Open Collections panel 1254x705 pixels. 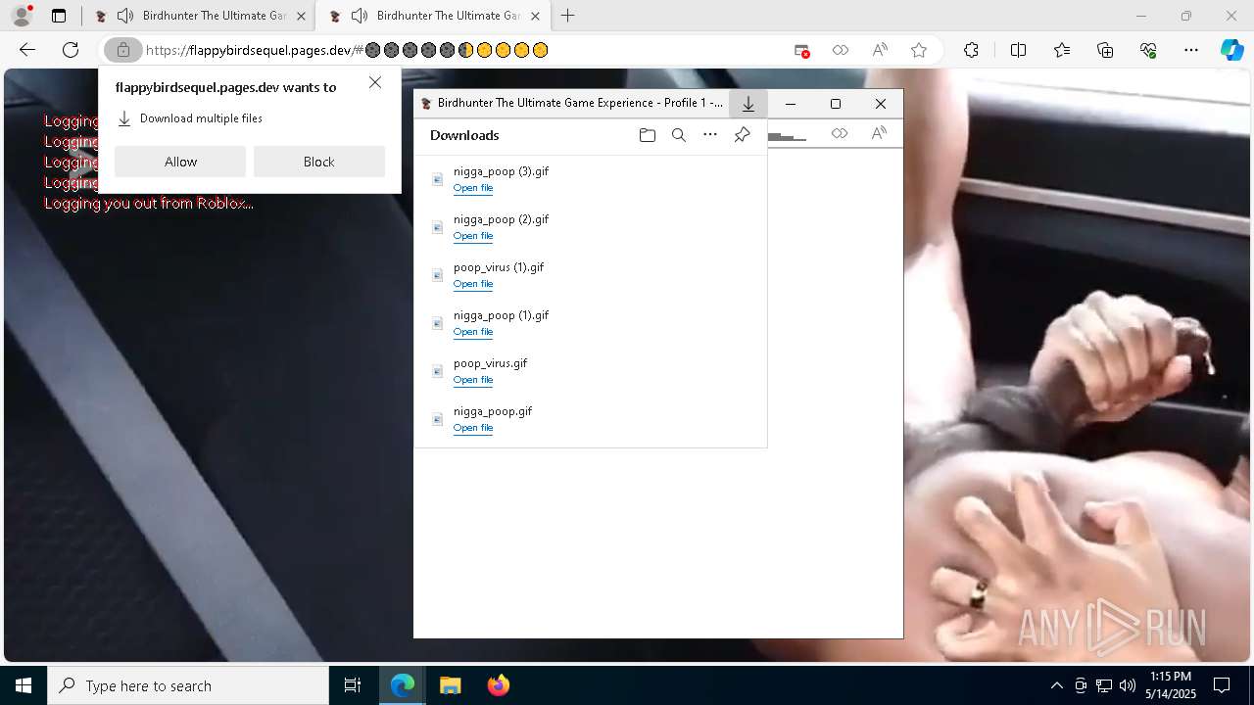(x=1105, y=50)
